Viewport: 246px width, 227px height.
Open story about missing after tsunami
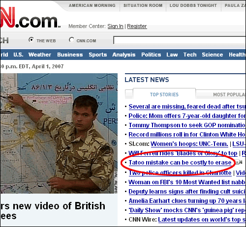click(x=187, y=107)
